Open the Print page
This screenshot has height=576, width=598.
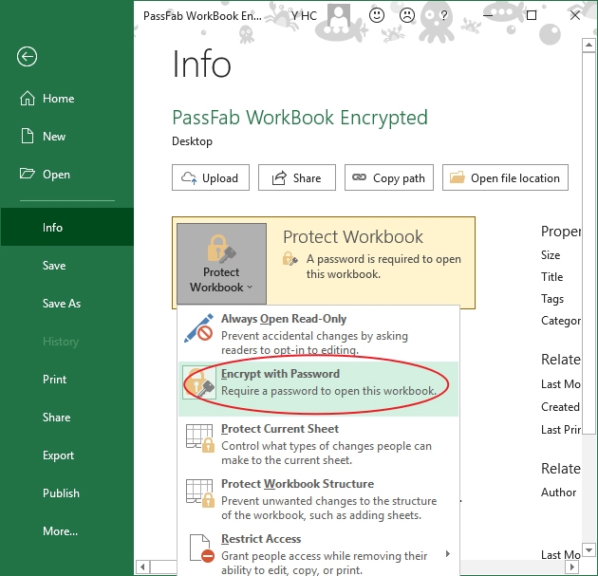[x=66, y=380]
